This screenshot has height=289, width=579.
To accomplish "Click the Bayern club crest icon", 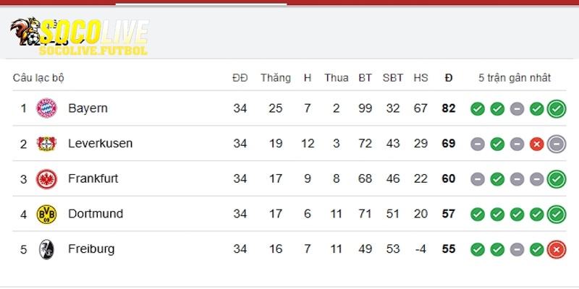I will point(46,108).
